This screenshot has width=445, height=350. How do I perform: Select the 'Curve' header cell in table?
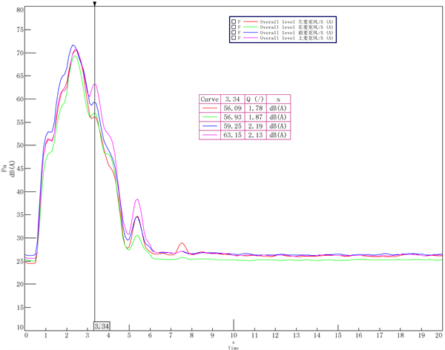pos(210,99)
